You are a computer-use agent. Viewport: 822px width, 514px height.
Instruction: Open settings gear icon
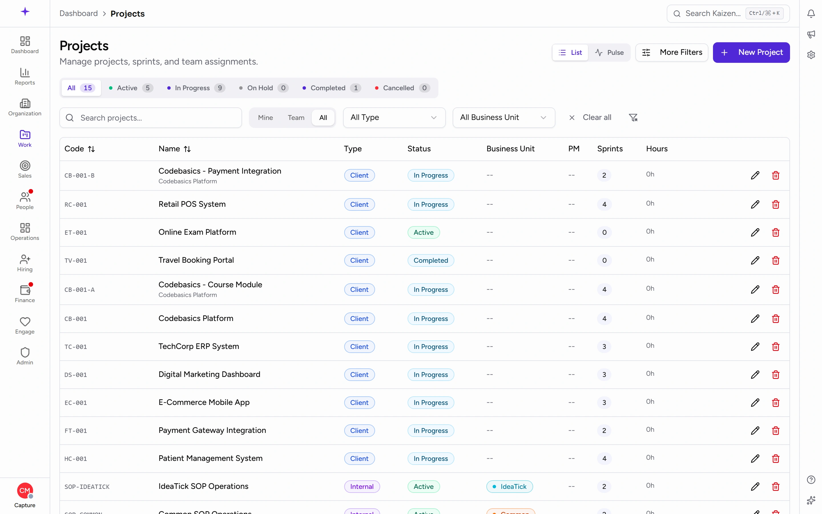point(811,55)
